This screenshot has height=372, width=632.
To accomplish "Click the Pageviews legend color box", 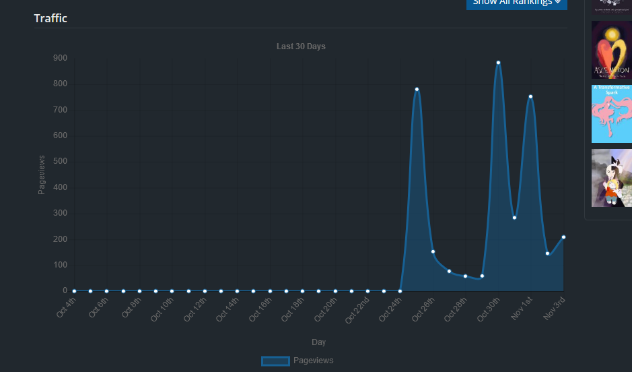I will coord(275,361).
